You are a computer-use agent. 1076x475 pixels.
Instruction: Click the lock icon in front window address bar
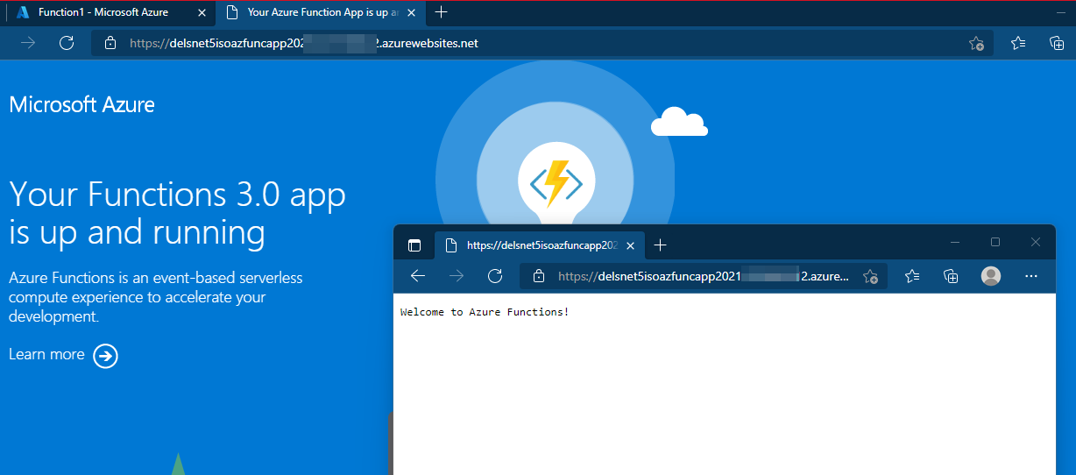(538, 276)
